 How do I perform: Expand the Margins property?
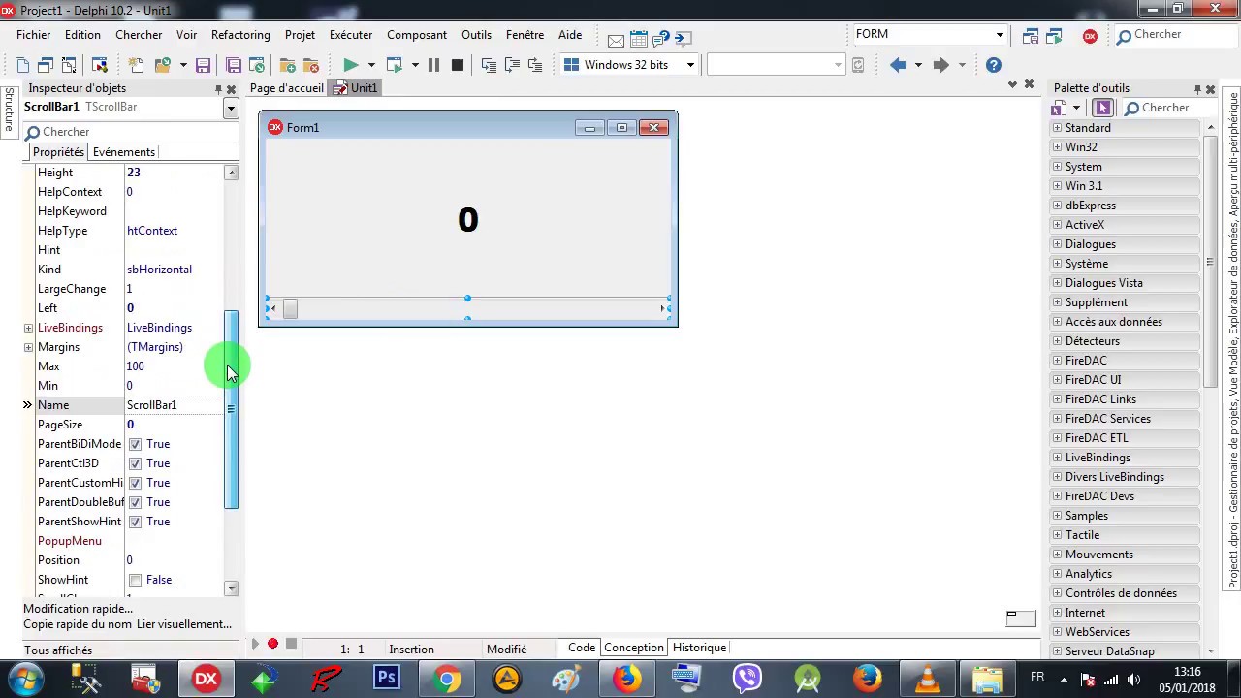28,347
